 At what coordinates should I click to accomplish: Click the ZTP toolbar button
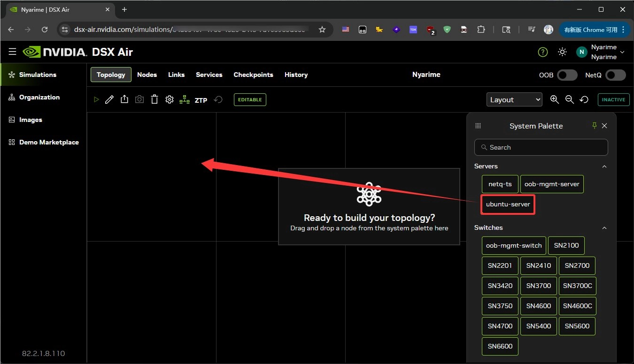point(201,100)
